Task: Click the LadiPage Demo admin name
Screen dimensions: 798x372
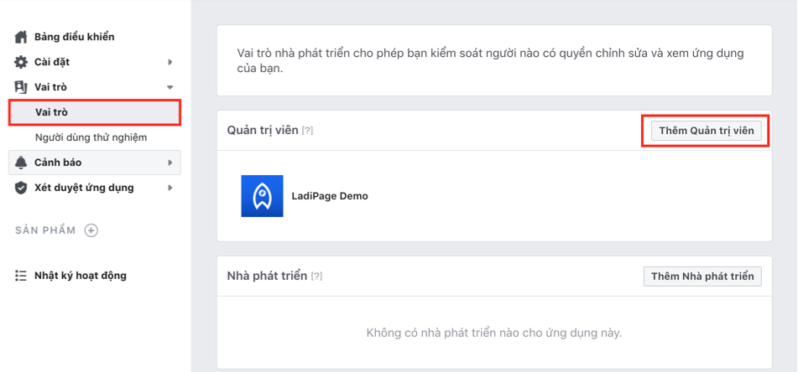Action: [x=330, y=196]
